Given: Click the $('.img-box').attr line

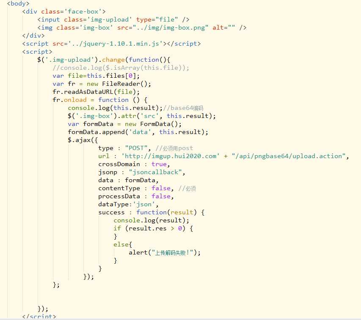Looking at the screenshot, I should [x=142, y=116].
